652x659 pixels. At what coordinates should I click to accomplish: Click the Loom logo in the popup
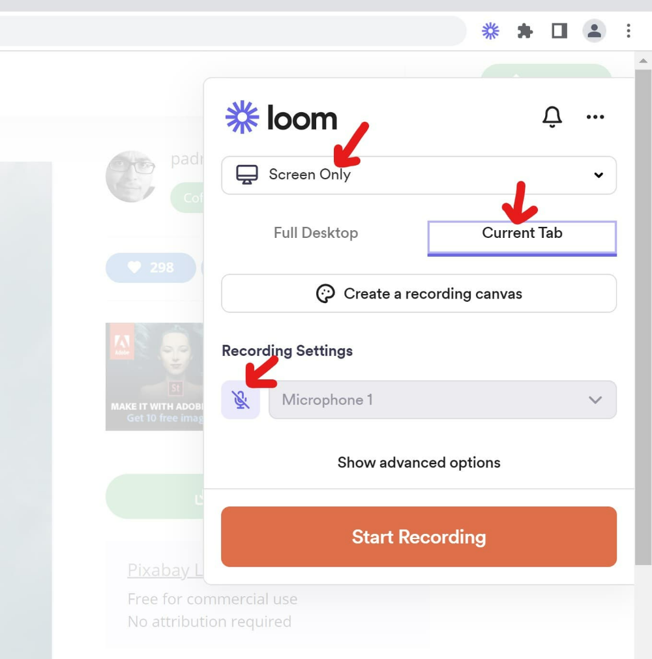(x=281, y=117)
